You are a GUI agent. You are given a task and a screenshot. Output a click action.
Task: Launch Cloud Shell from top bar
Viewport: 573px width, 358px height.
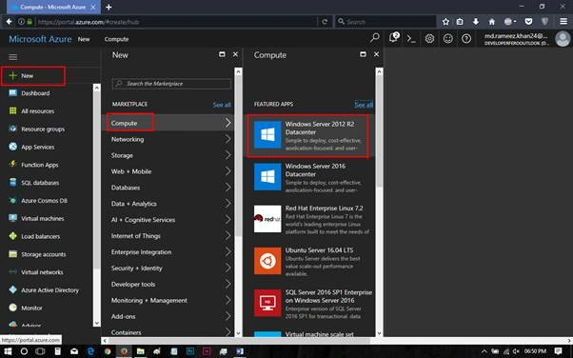(411, 38)
